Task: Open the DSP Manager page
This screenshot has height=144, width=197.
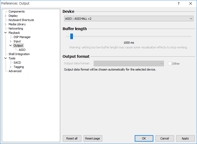Action: coord(22,37)
